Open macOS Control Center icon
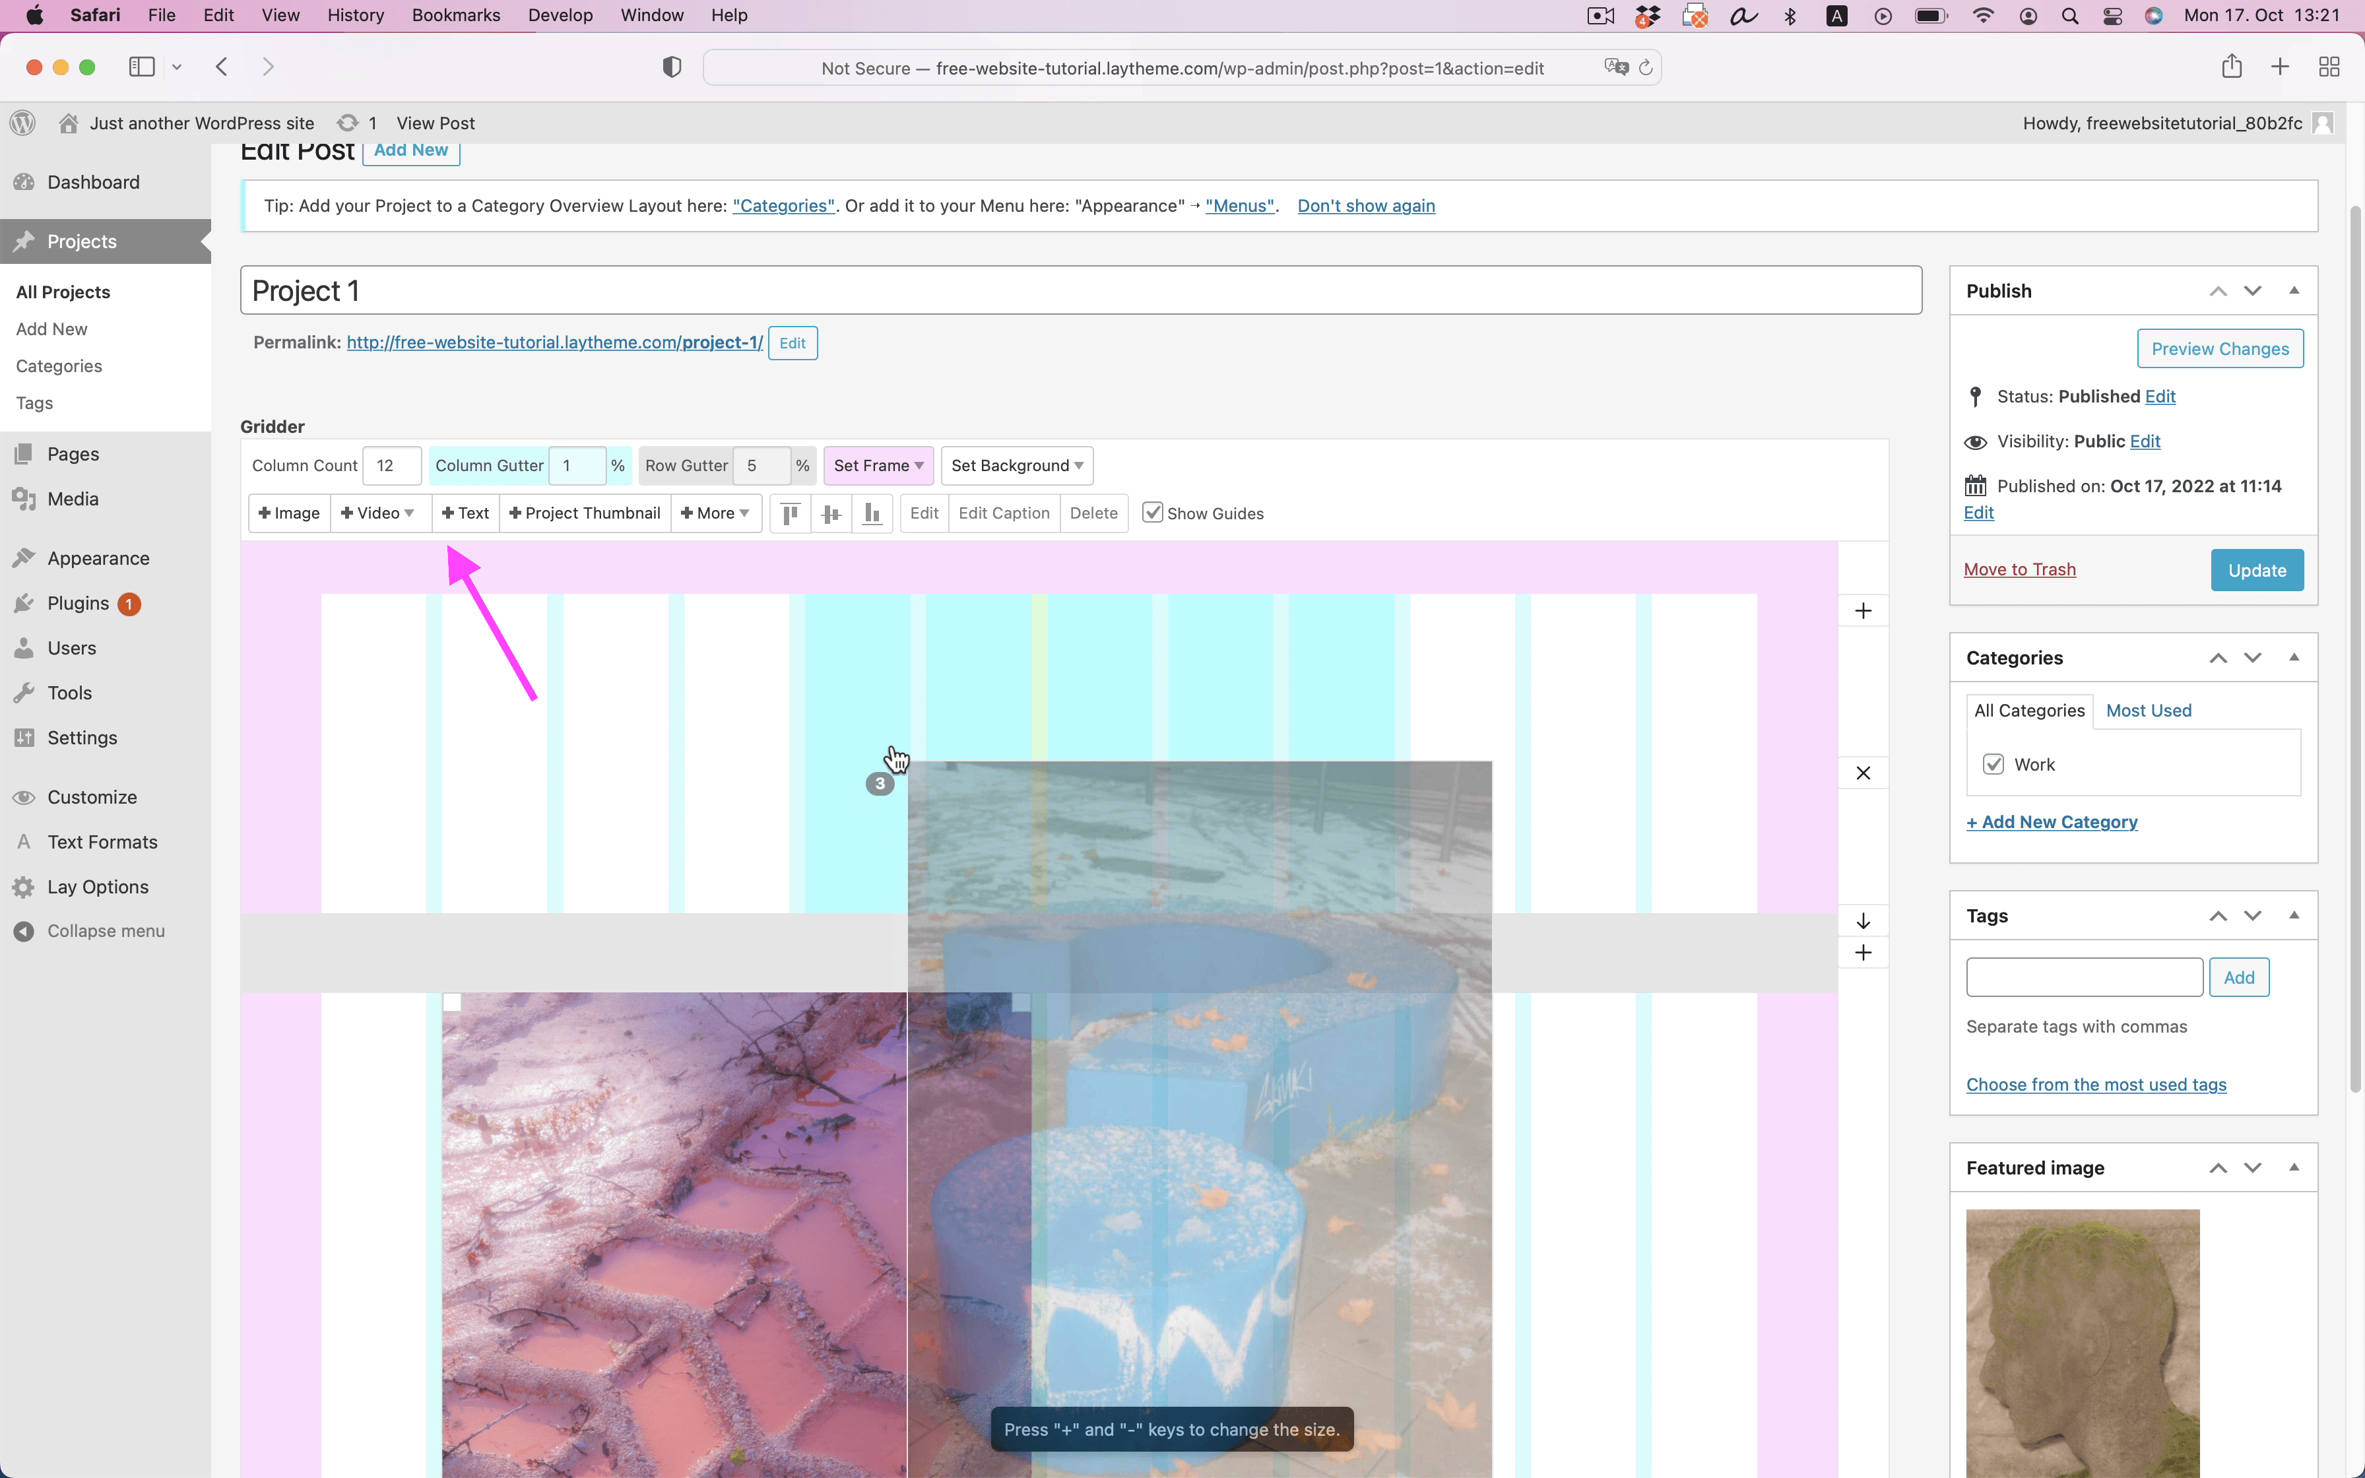The image size is (2365, 1478). click(x=2113, y=16)
